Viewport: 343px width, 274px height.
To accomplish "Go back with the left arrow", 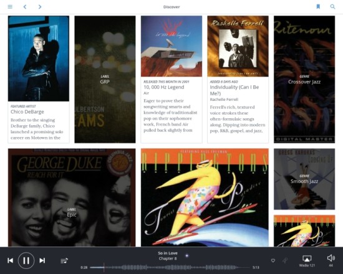I will point(25,7).
